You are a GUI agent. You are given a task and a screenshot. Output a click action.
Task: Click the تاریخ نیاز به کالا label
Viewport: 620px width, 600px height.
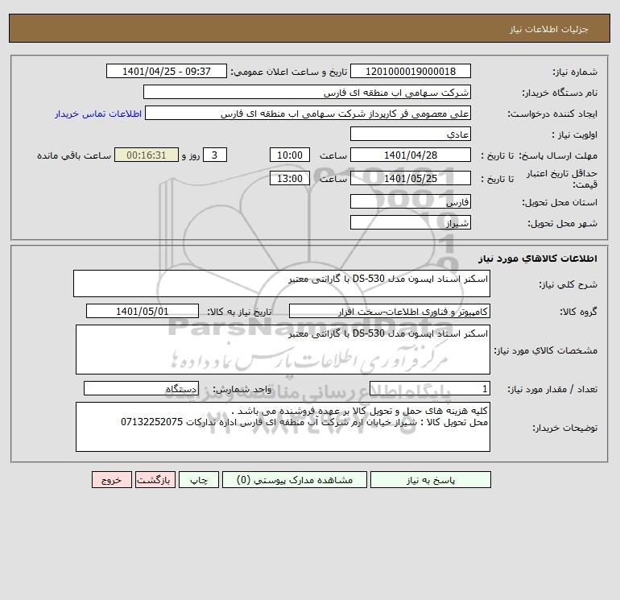(x=239, y=312)
